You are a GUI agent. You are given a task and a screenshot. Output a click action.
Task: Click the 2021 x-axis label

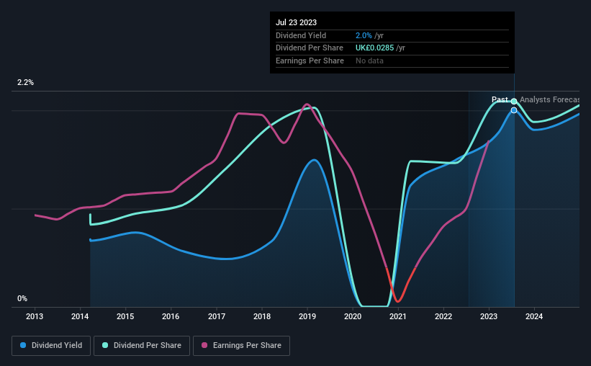[x=398, y=316]
